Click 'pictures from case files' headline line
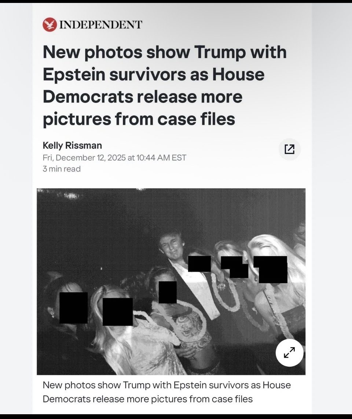The image size is (352, 419). click(x=139, y=119)
